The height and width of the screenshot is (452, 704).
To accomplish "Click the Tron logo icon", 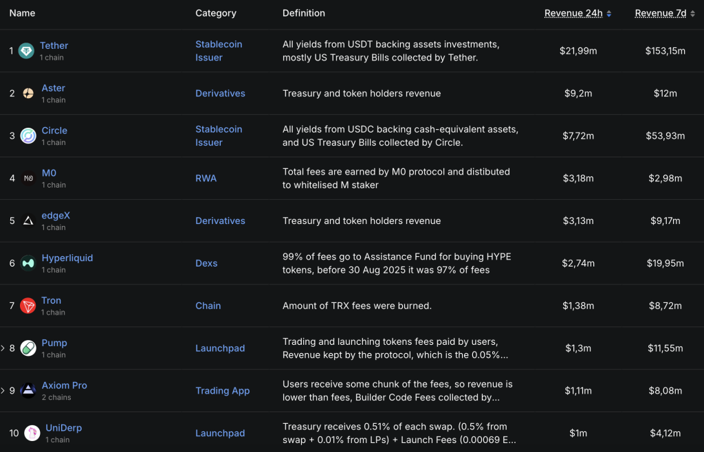I will (x=28, y=306).
